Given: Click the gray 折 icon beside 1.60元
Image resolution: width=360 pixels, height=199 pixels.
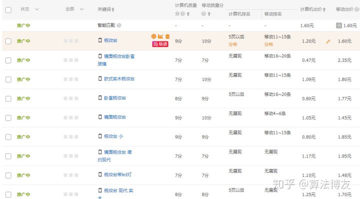Looking at the screenshot, I should 339,25.
